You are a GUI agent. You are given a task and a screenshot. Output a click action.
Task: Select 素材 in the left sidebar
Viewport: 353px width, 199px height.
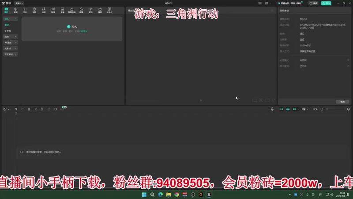pyautogui.click(x=7, y=25)
